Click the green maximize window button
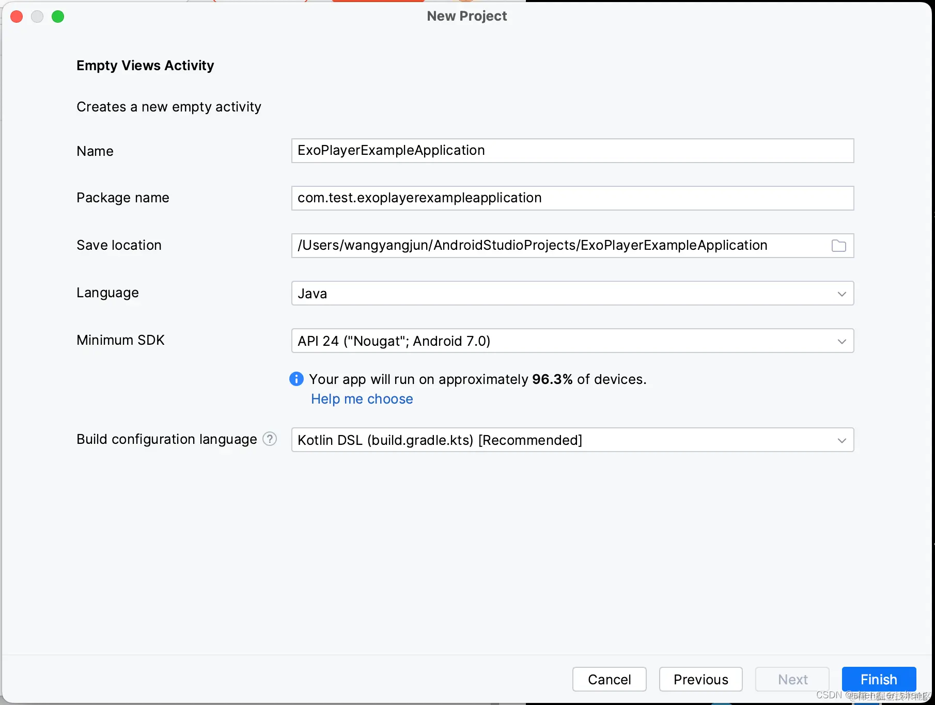This screenshot has width=935, height=705. click(58, 17)
